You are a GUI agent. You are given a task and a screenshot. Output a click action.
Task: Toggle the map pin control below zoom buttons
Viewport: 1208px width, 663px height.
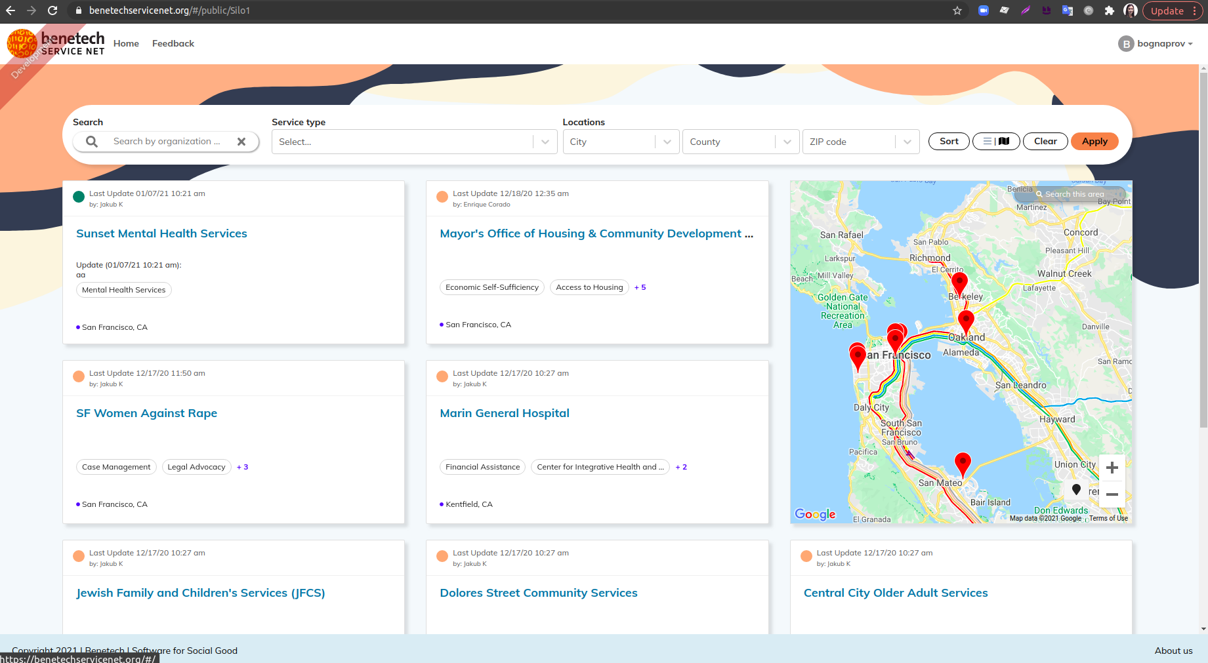coord(1077,489)
